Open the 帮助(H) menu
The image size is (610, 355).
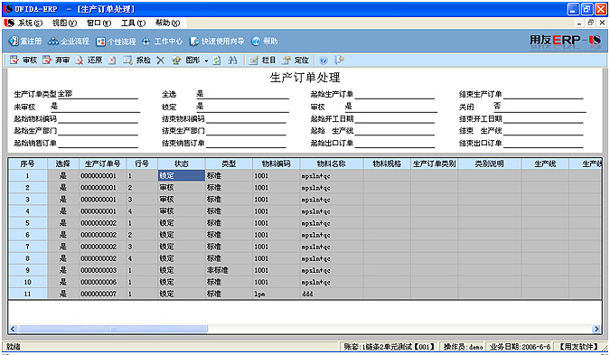(168, 23)
